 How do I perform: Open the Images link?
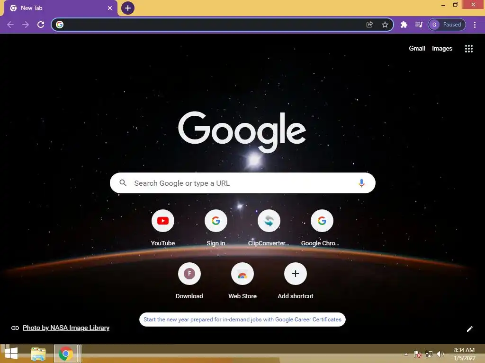[x=442, y=49]
